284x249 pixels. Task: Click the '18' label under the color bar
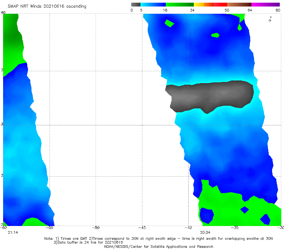pos(165,10)
